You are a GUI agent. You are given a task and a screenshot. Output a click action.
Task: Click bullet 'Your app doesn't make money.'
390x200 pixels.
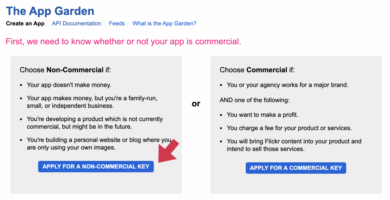point(69,85)
